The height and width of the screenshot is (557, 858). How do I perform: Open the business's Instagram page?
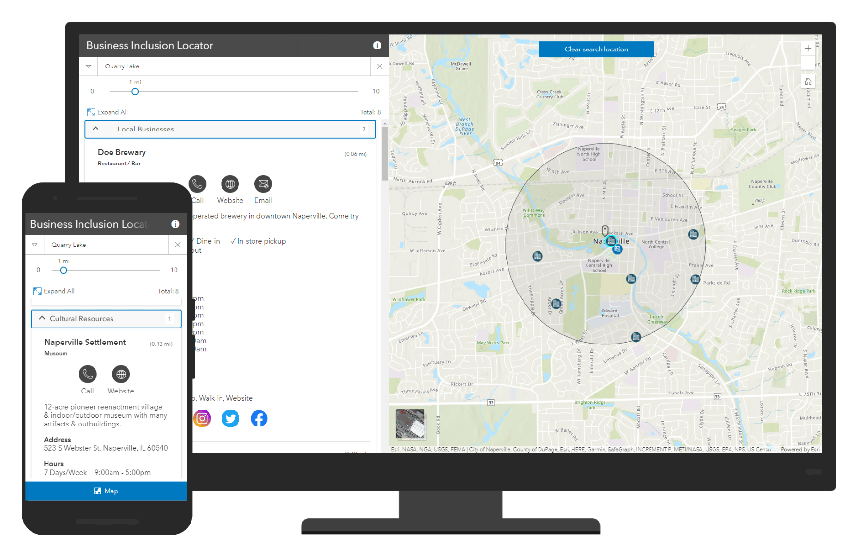coord(202,418)
